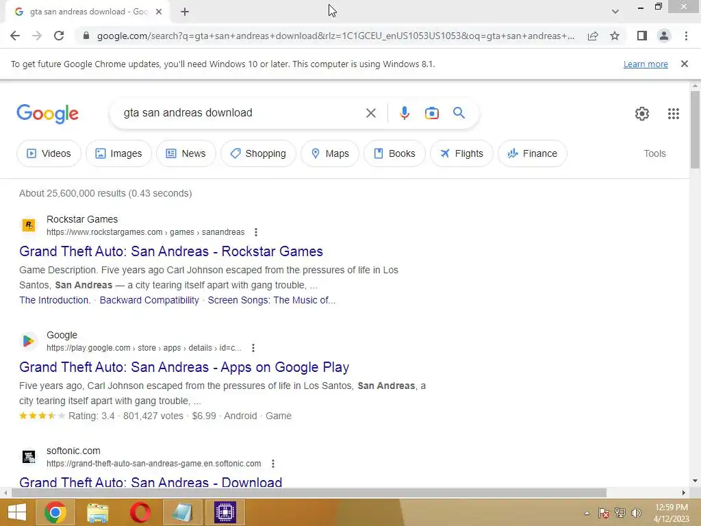Open more options for Rockstar Games result
The image size is (701, 526).
coord(256,232)
